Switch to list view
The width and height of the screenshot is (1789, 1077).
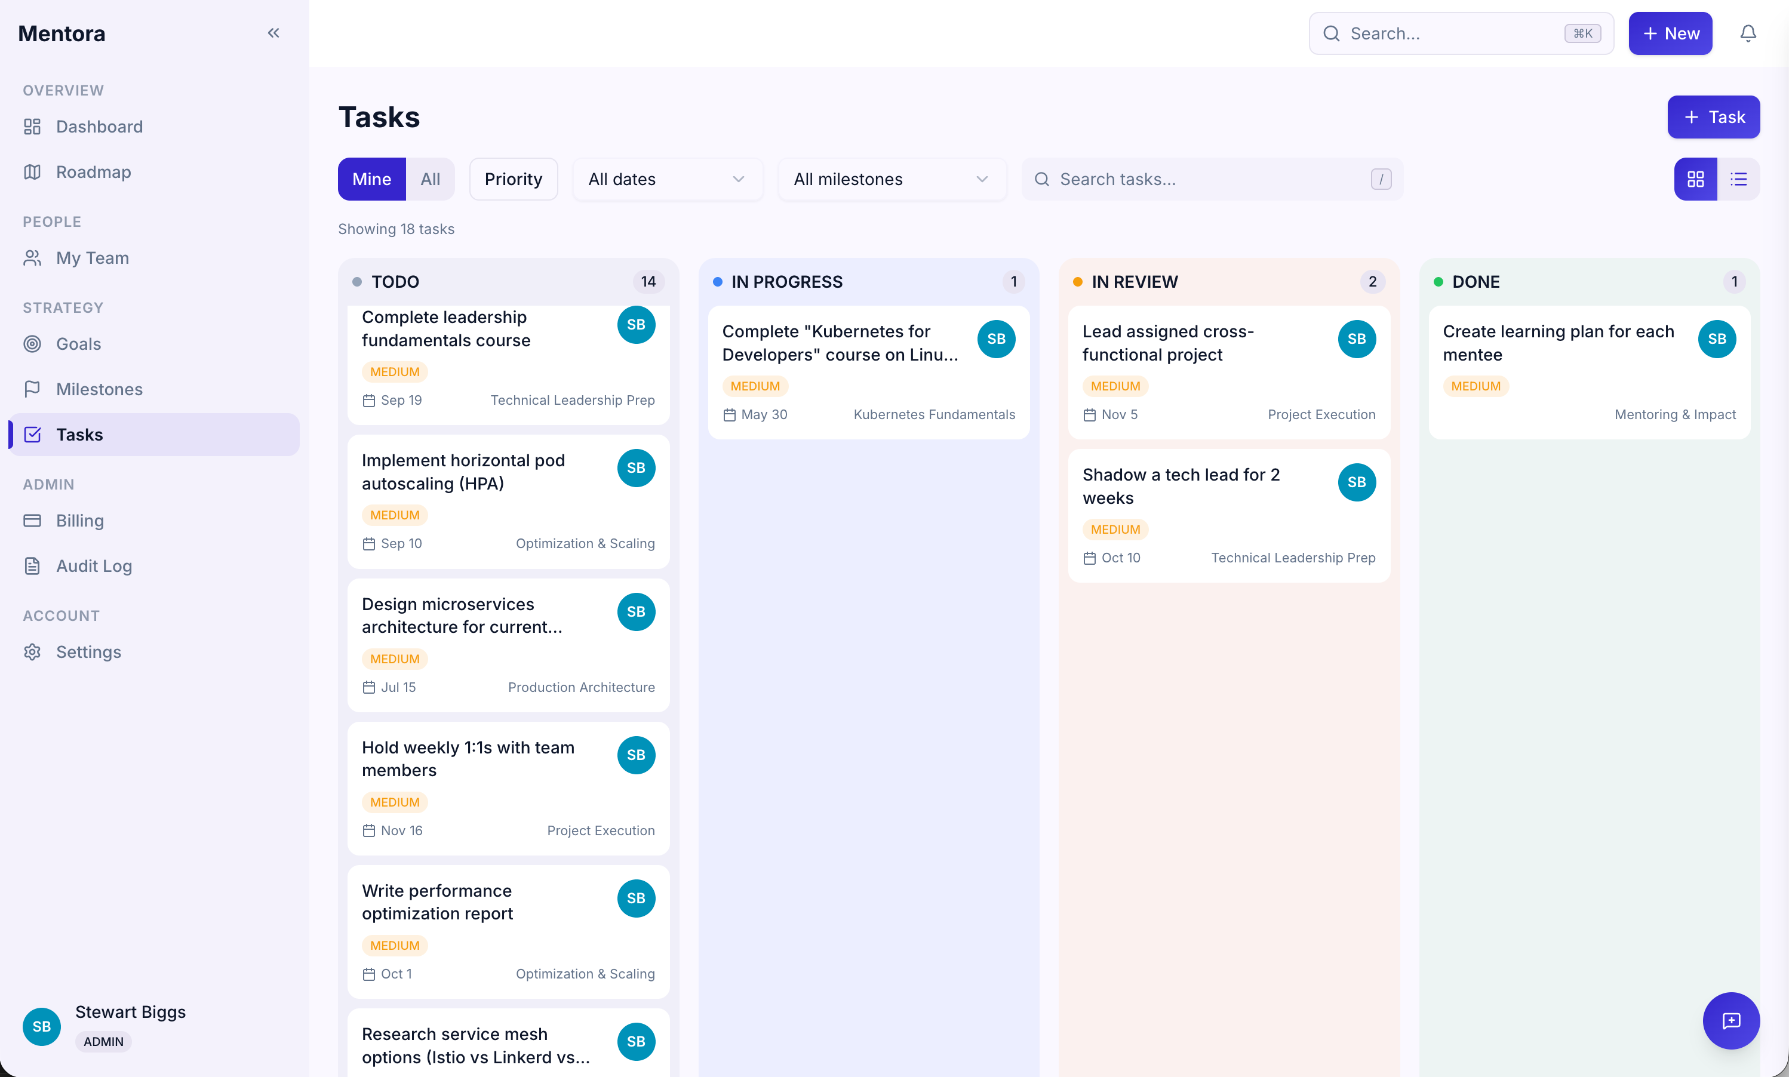(x=1738, y=179)
